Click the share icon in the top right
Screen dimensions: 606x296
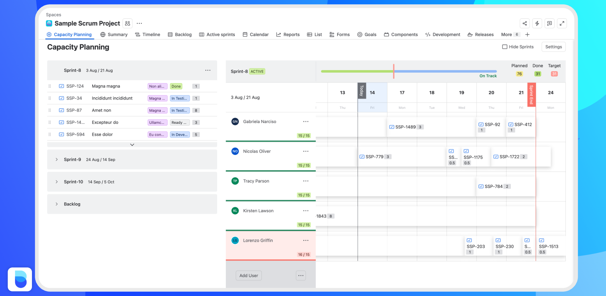(x=525, y=23)
